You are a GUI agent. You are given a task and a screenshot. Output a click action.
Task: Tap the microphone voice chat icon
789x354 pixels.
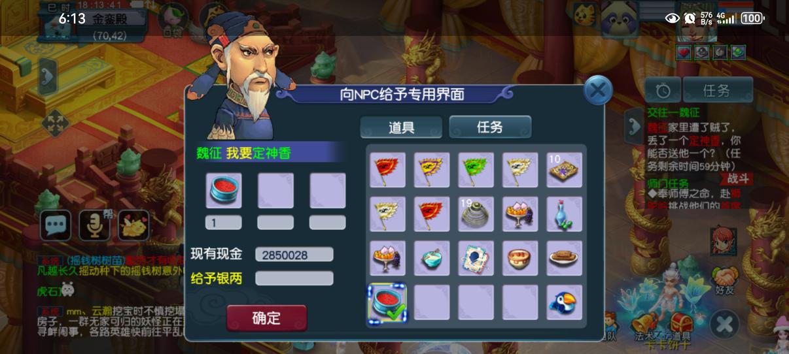[x=95, y=225]
